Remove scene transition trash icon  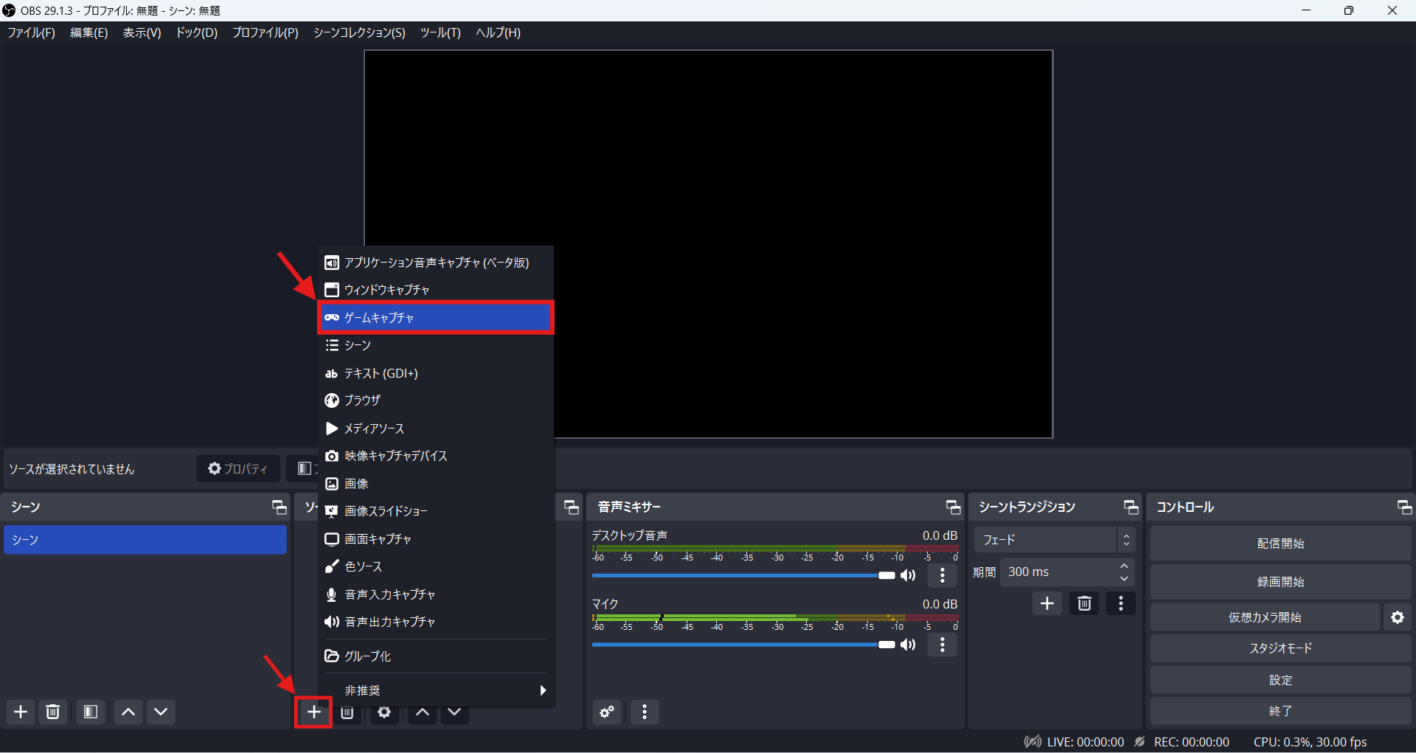point(1084,603)
